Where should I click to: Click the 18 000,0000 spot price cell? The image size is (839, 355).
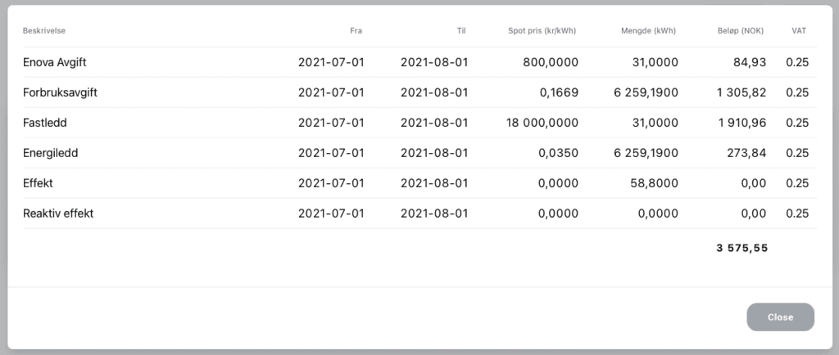click(542, 123)
